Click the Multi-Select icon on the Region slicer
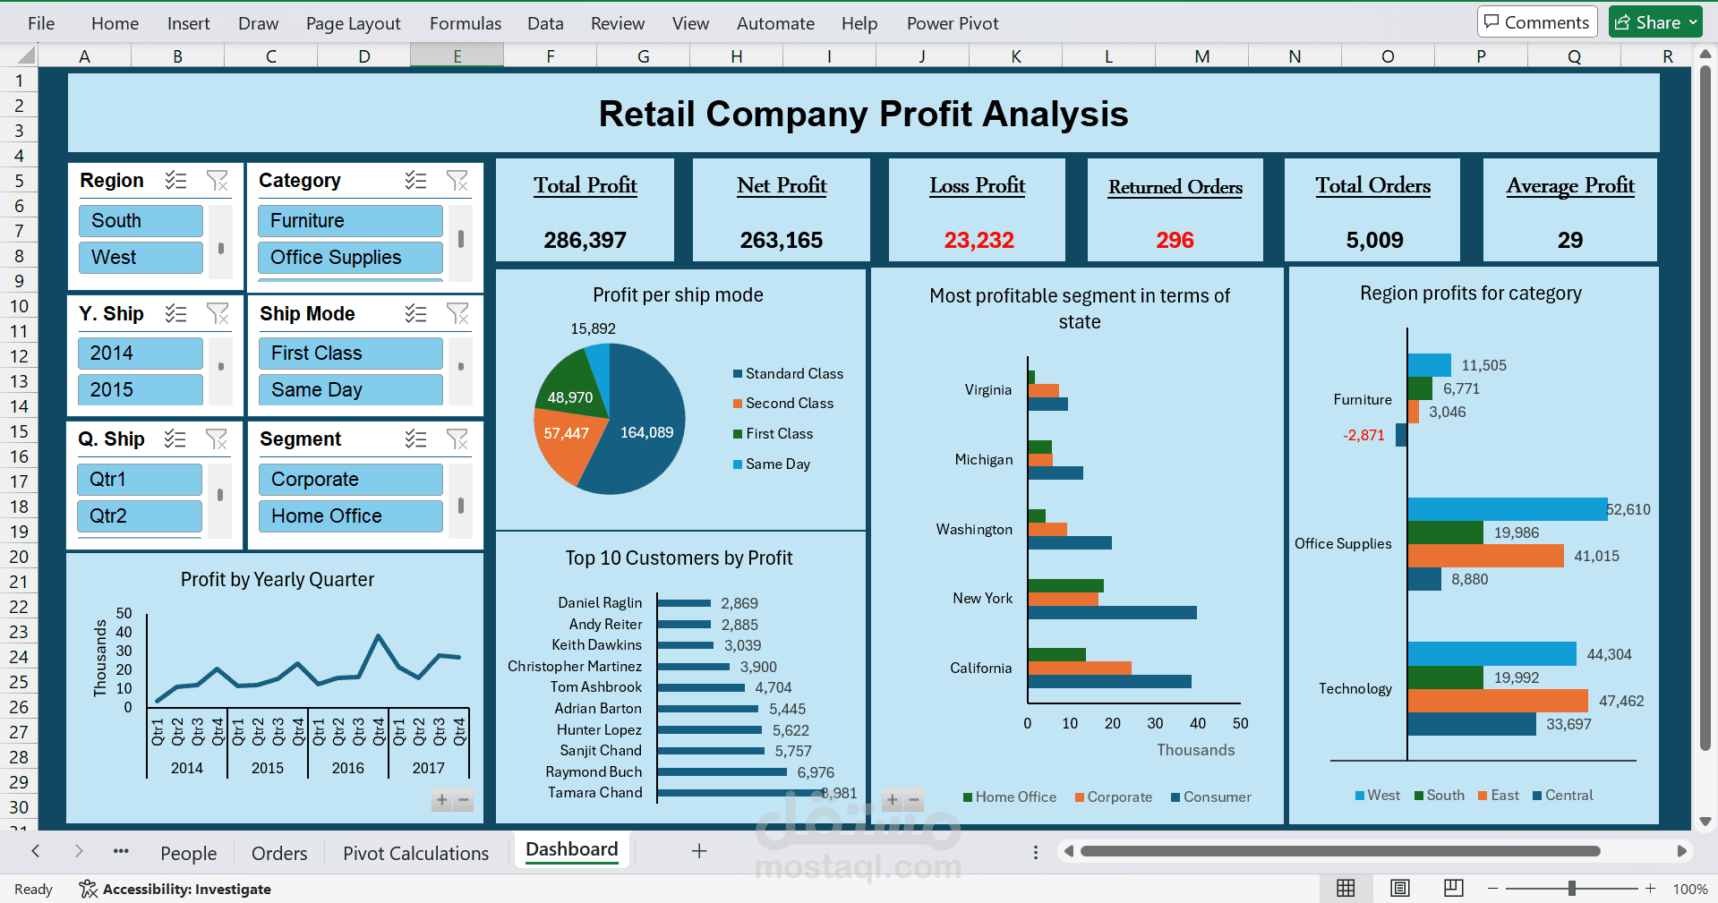 pyautogui.click(x=175, y=180)
